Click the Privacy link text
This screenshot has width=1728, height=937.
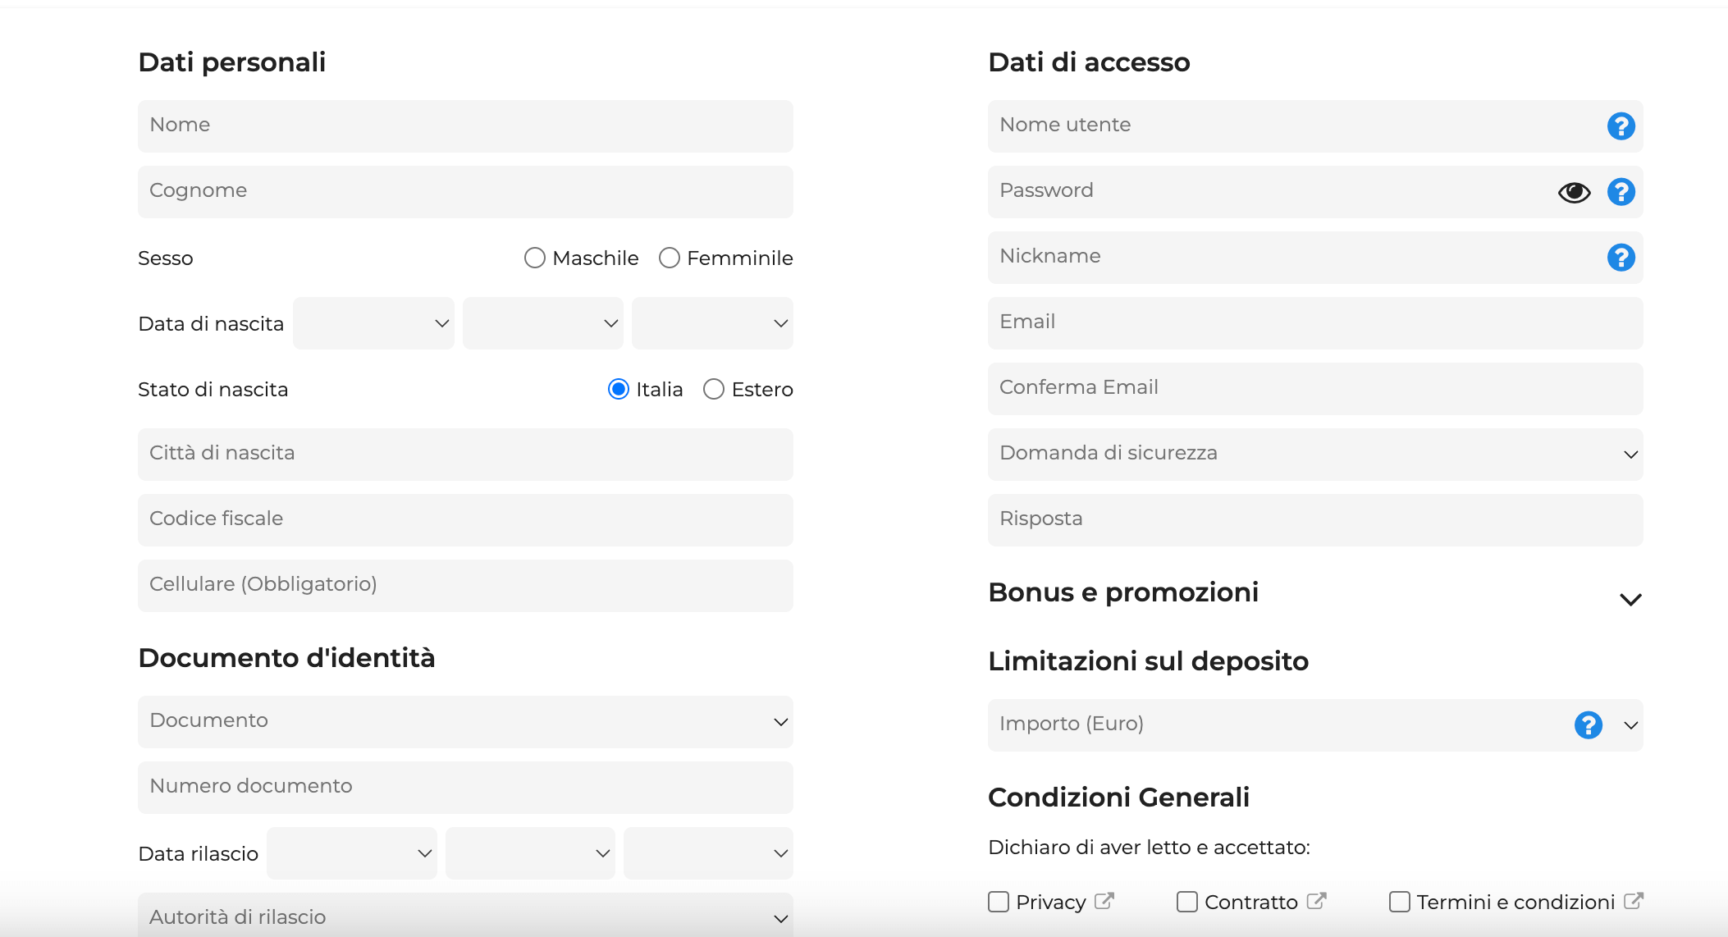(1050, 902)
